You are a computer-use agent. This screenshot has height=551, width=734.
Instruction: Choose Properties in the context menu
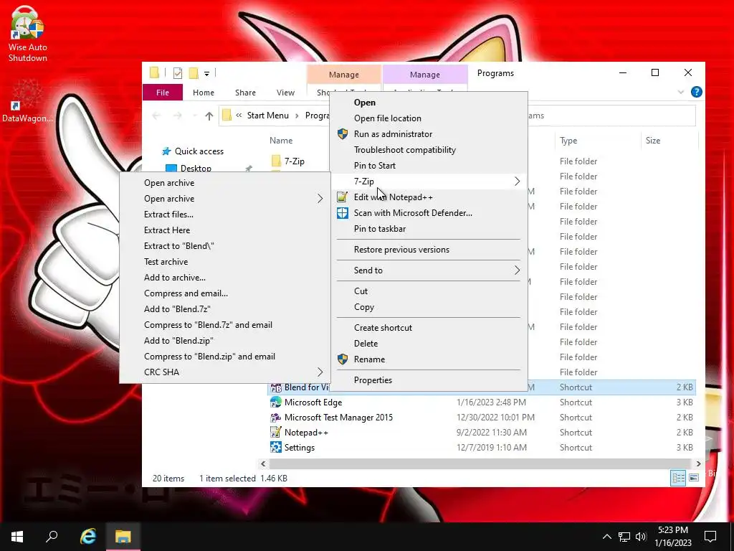coord(429,380)
